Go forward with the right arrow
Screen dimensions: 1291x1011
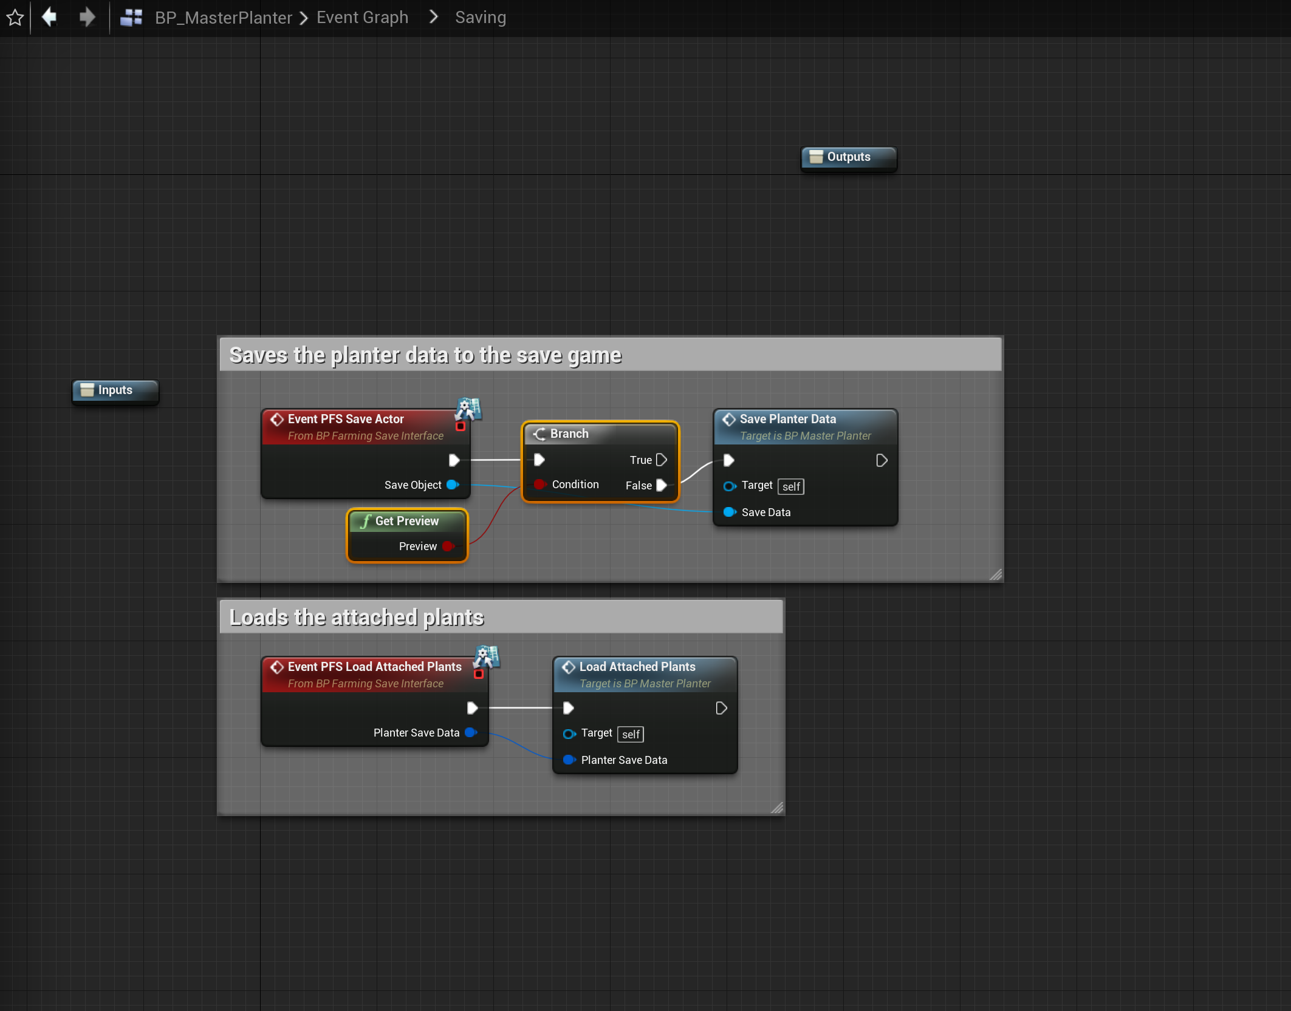[87, 17]
